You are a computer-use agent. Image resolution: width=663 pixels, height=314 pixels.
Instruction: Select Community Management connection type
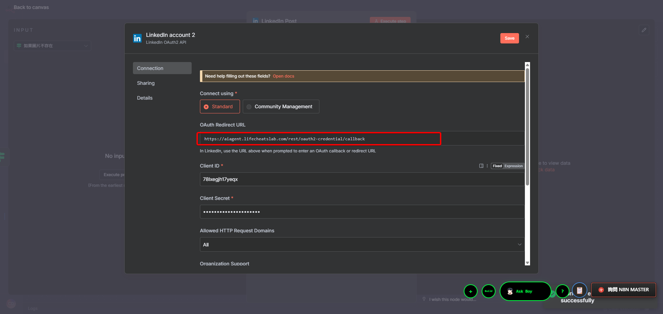coord(281,107)
